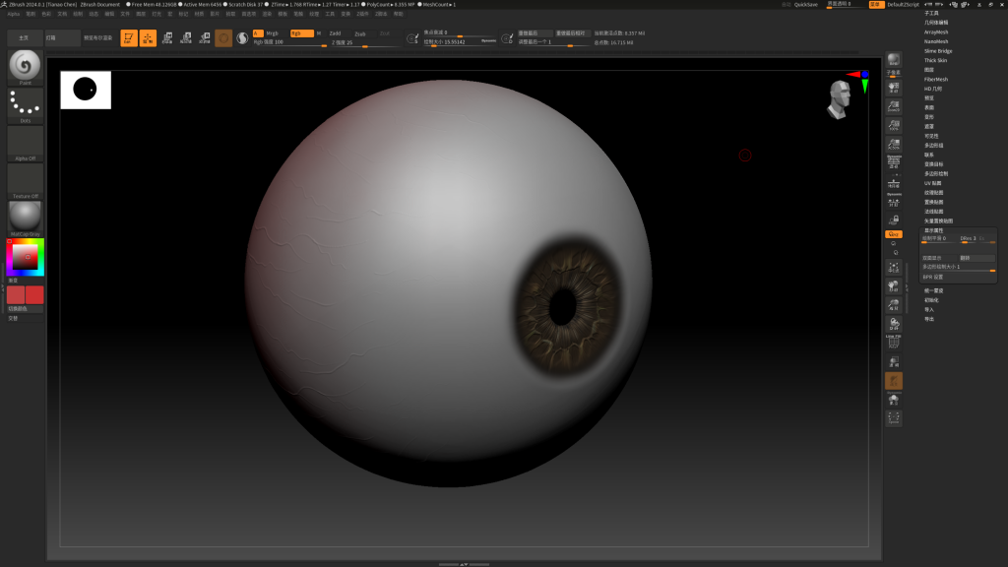Open the Z脚本 script menu

point(381,14)
